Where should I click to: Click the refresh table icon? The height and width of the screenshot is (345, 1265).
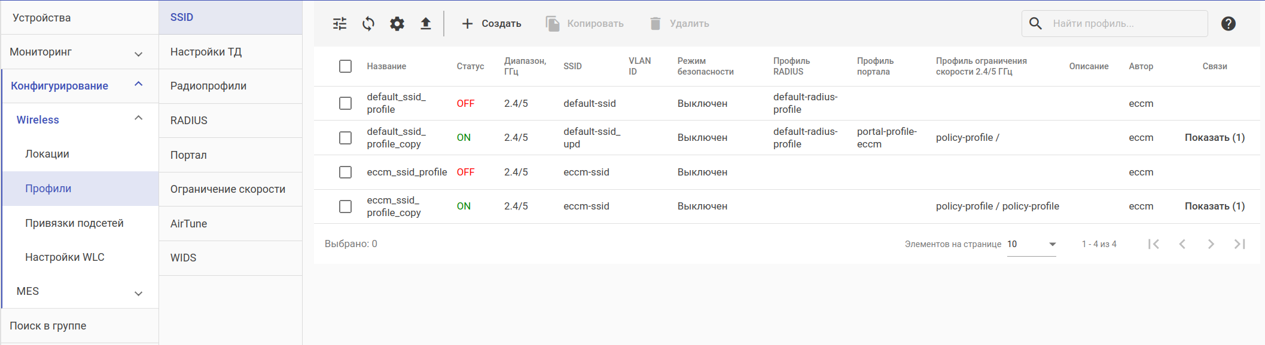368,24
